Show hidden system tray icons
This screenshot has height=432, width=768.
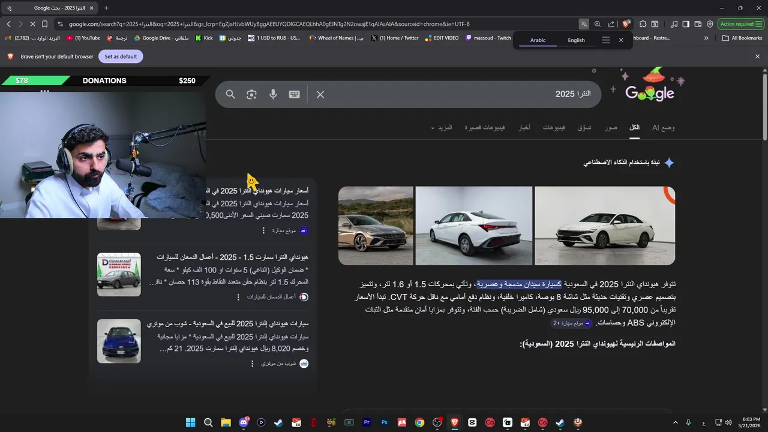676,422
